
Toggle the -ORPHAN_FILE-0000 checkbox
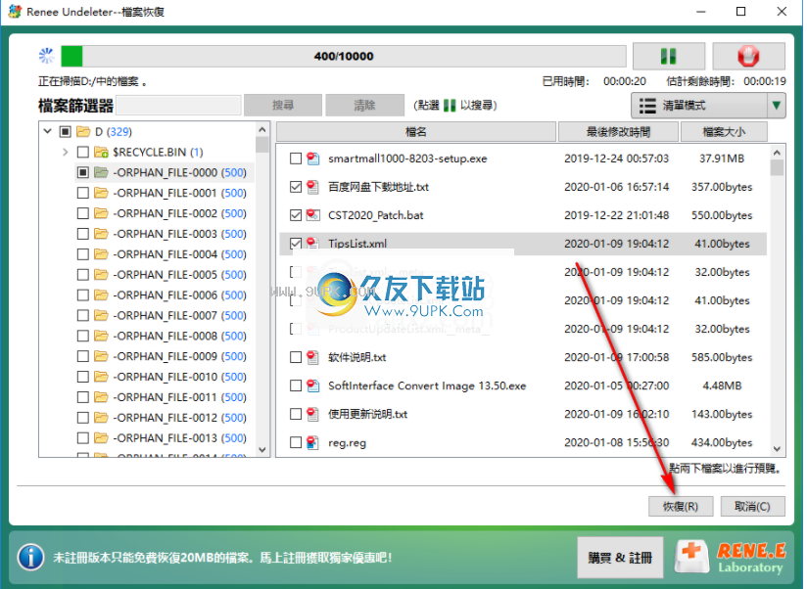coord(83,172)
